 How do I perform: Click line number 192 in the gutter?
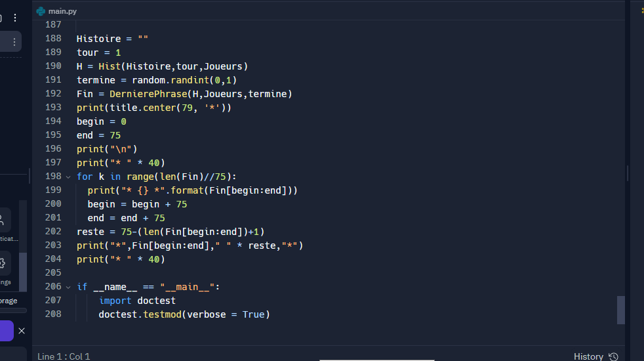pyautogui.click(x=53, y=94)
